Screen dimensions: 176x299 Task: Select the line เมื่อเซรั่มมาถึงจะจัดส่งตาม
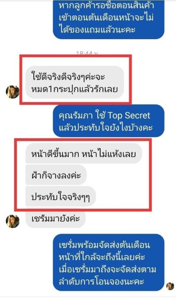(107, 270)
